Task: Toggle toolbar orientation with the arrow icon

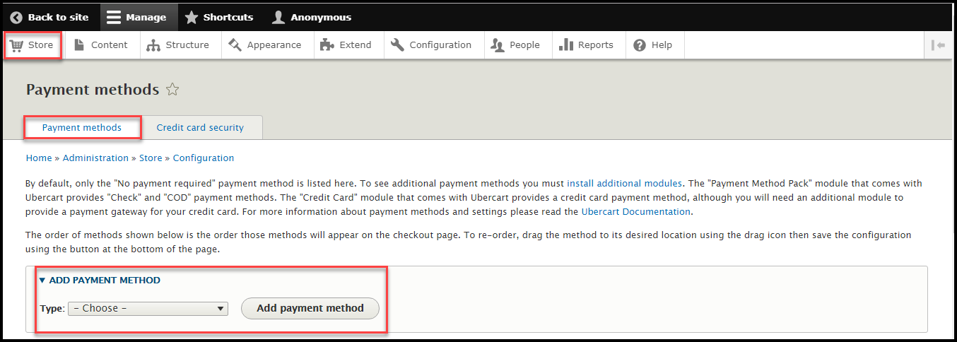Action: [x=939, y=45]
